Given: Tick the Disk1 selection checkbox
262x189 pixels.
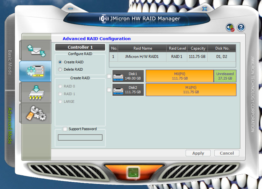Looking at the screenshot, I should [x=109, y=76].
